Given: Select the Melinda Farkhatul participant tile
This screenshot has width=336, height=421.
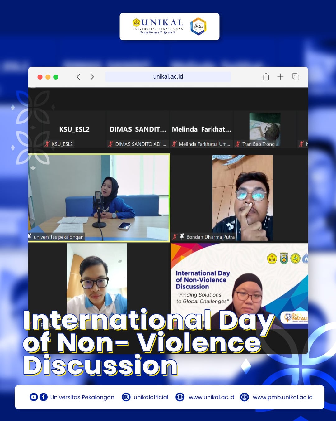Looking at the screenshot, I should pos(201,129).
